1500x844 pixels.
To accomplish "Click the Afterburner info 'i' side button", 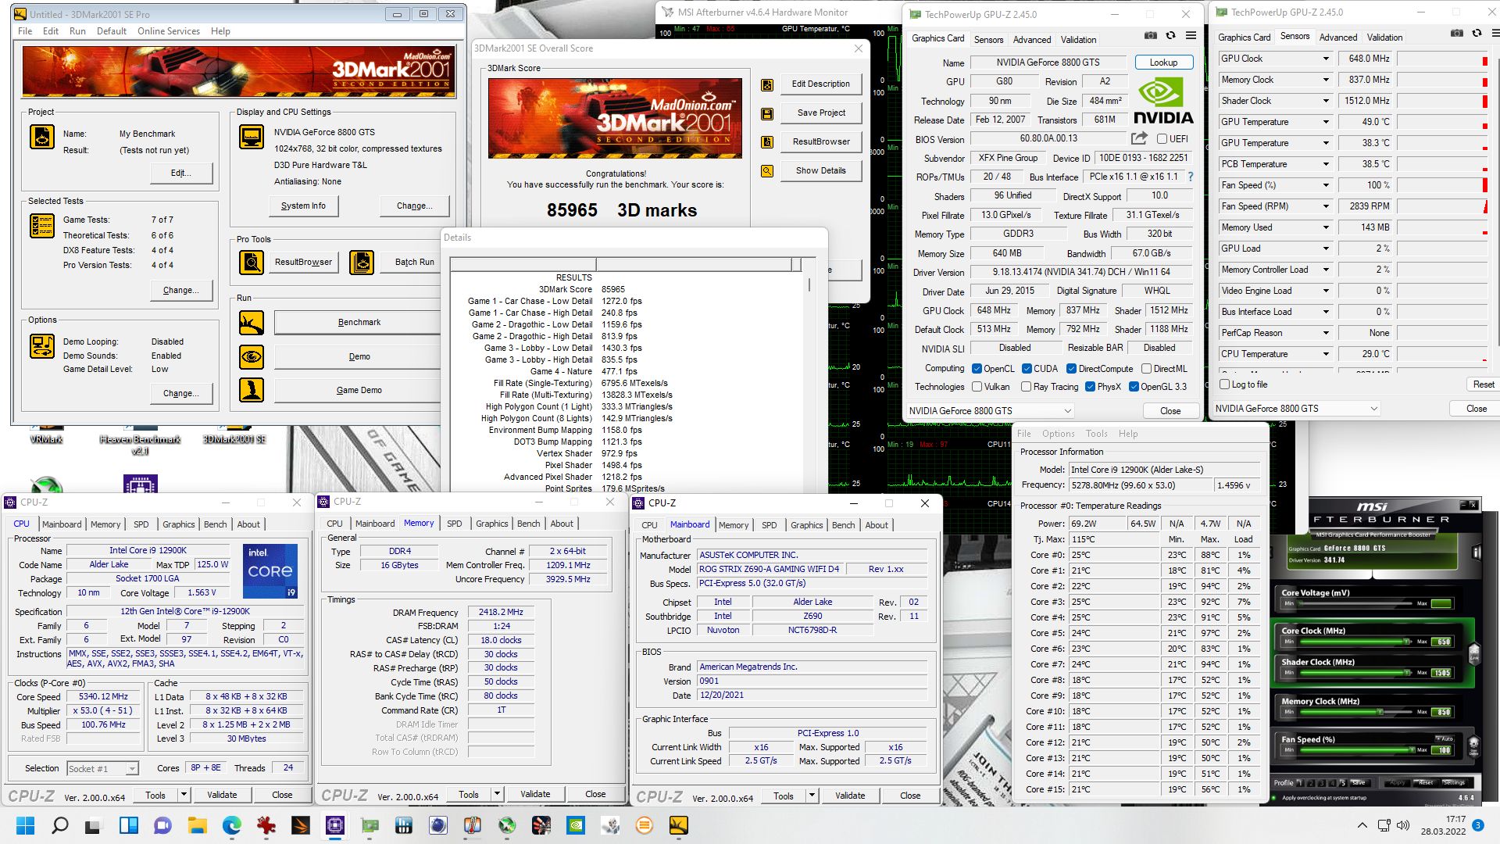I will (x=1477, y=553).
